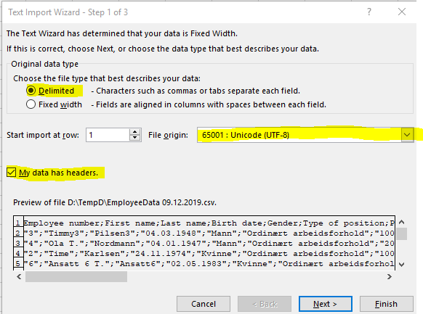Click preview row starting with "4";"Ola T."

tap(209, 243)
